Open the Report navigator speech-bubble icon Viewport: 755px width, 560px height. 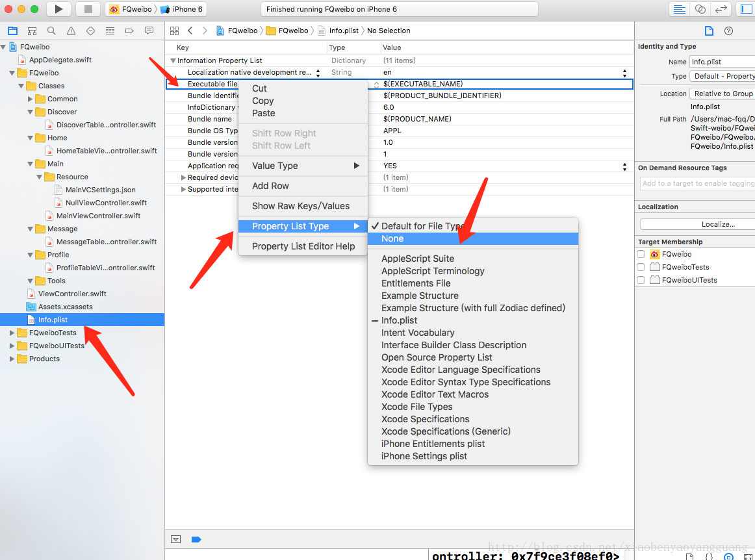pyautogui.click(x=149, y=31)
